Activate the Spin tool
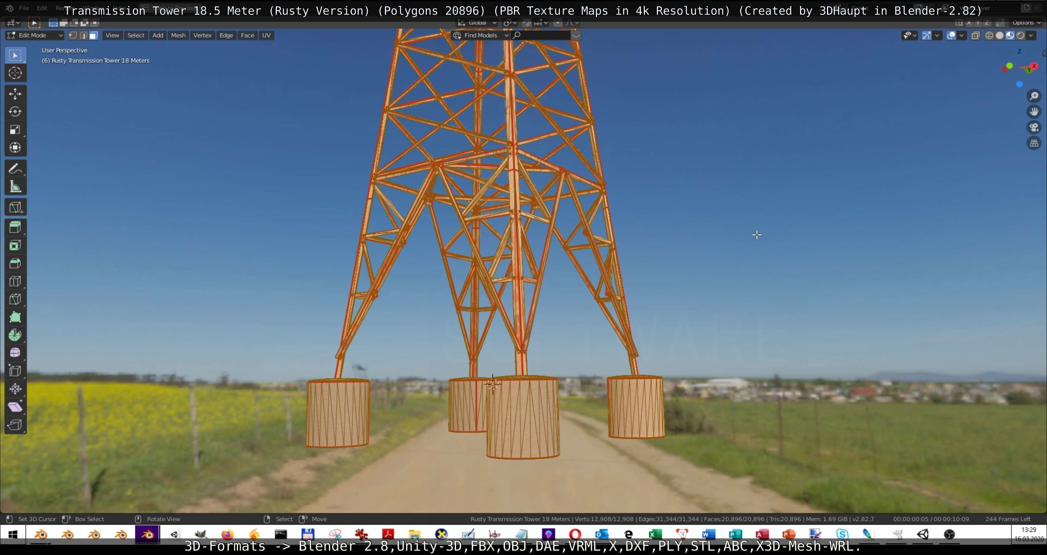The image size is (1047, 555). point(16,335)
